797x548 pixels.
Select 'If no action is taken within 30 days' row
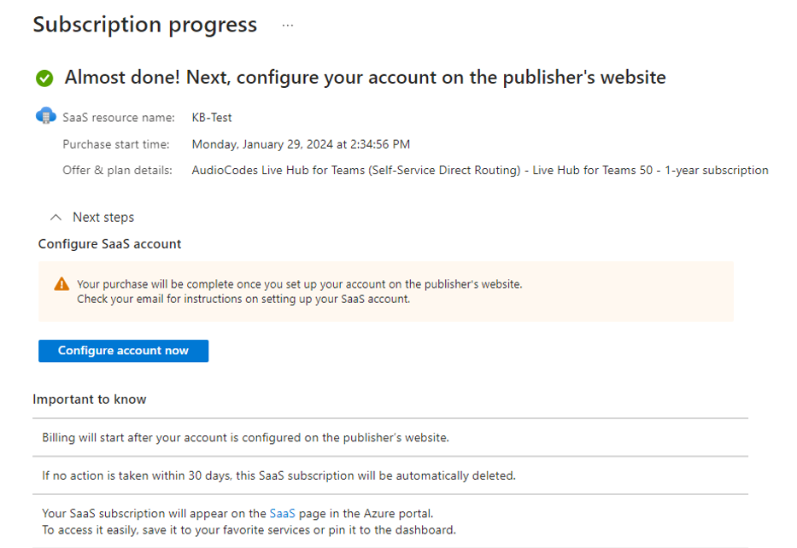[390, 475]
